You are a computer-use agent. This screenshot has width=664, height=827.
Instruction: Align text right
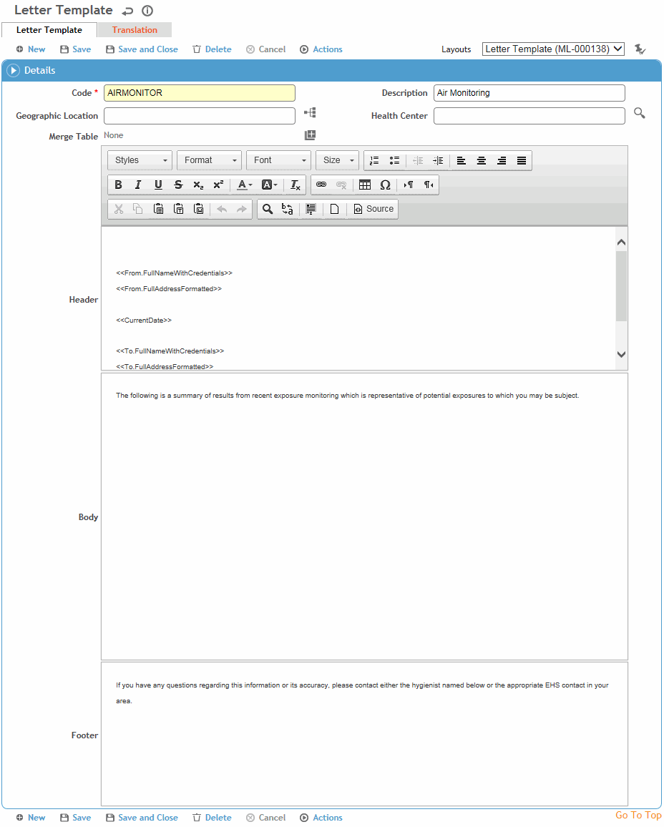click(x=502, y=160)
